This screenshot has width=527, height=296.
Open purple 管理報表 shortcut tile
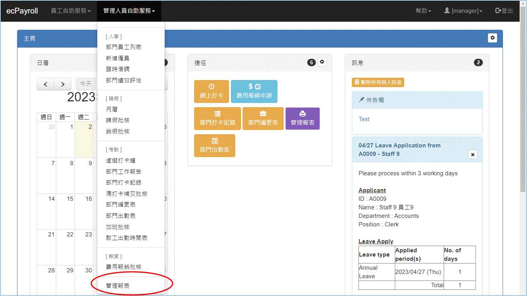tap(303, 118)
